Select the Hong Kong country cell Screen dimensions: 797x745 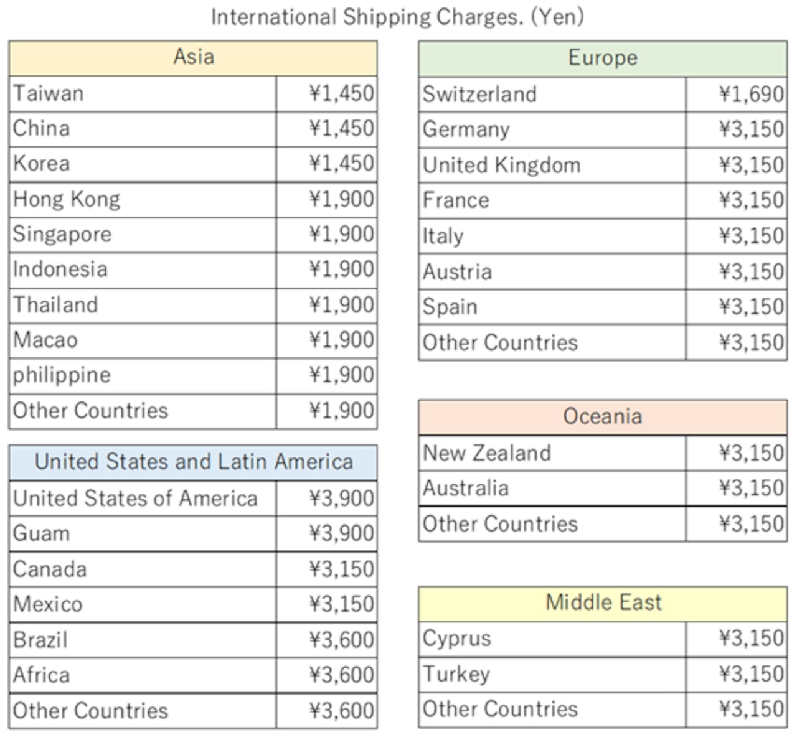[142, 200]
